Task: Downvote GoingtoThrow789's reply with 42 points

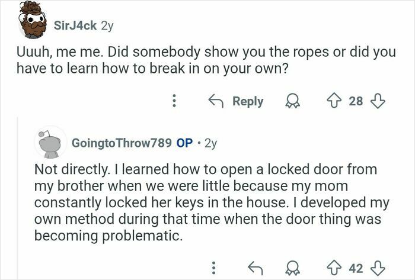Action: point(378,268)
